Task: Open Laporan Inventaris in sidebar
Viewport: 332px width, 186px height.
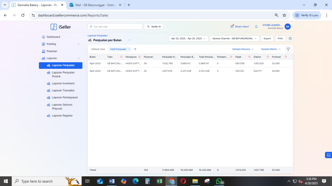Action: (63, 83)
